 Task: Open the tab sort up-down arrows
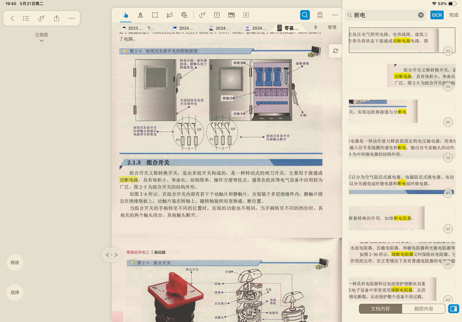coord(315,27)
